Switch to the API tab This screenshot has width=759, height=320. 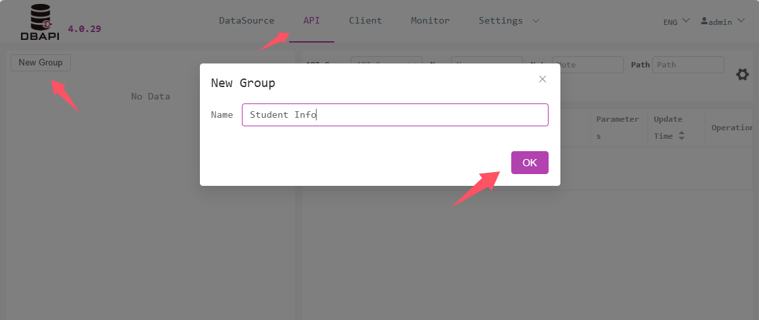click(311, 21)
